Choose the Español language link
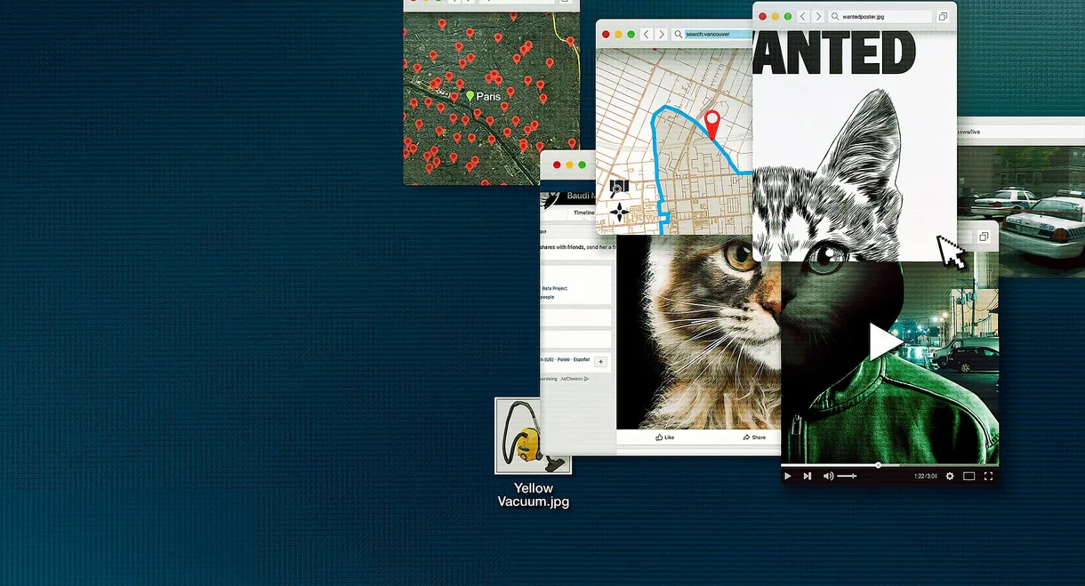 coord(582,359)
